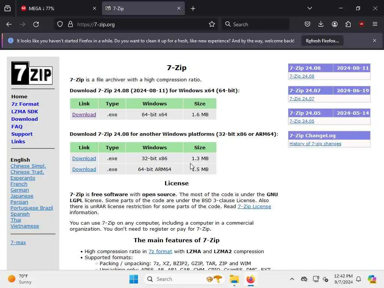Screen dimensions: 384x288
Task: Click the 7-Zip logo image
Action: (x=32, y=73)
